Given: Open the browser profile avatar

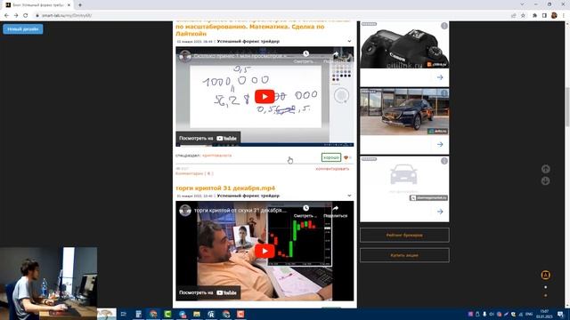Looking at the screenshot, I should [x=554, y=15].
